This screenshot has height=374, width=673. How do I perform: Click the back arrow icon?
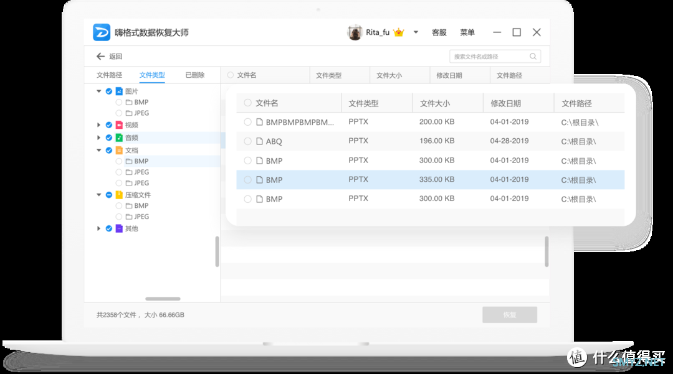pyautogui.click(x=100, y=56)
